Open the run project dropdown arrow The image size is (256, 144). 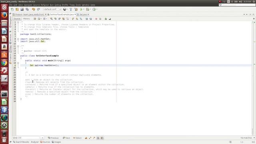pos(84,9)
